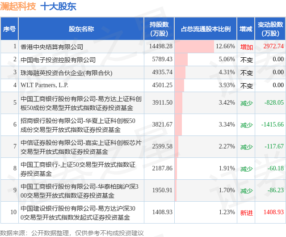Screen dimensions: 286x237
Task: Click holdings value 4935.74
Action: (x=162, y=72)
